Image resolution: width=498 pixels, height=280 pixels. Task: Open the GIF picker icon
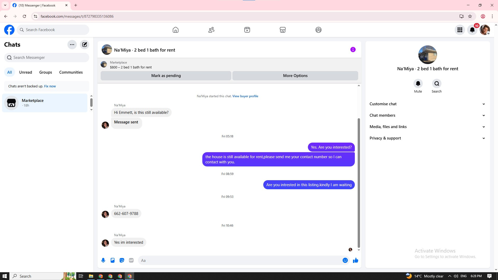[131, 260]
